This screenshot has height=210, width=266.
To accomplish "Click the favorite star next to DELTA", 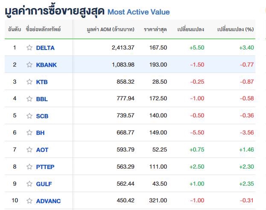I will [x=29, y=48].
